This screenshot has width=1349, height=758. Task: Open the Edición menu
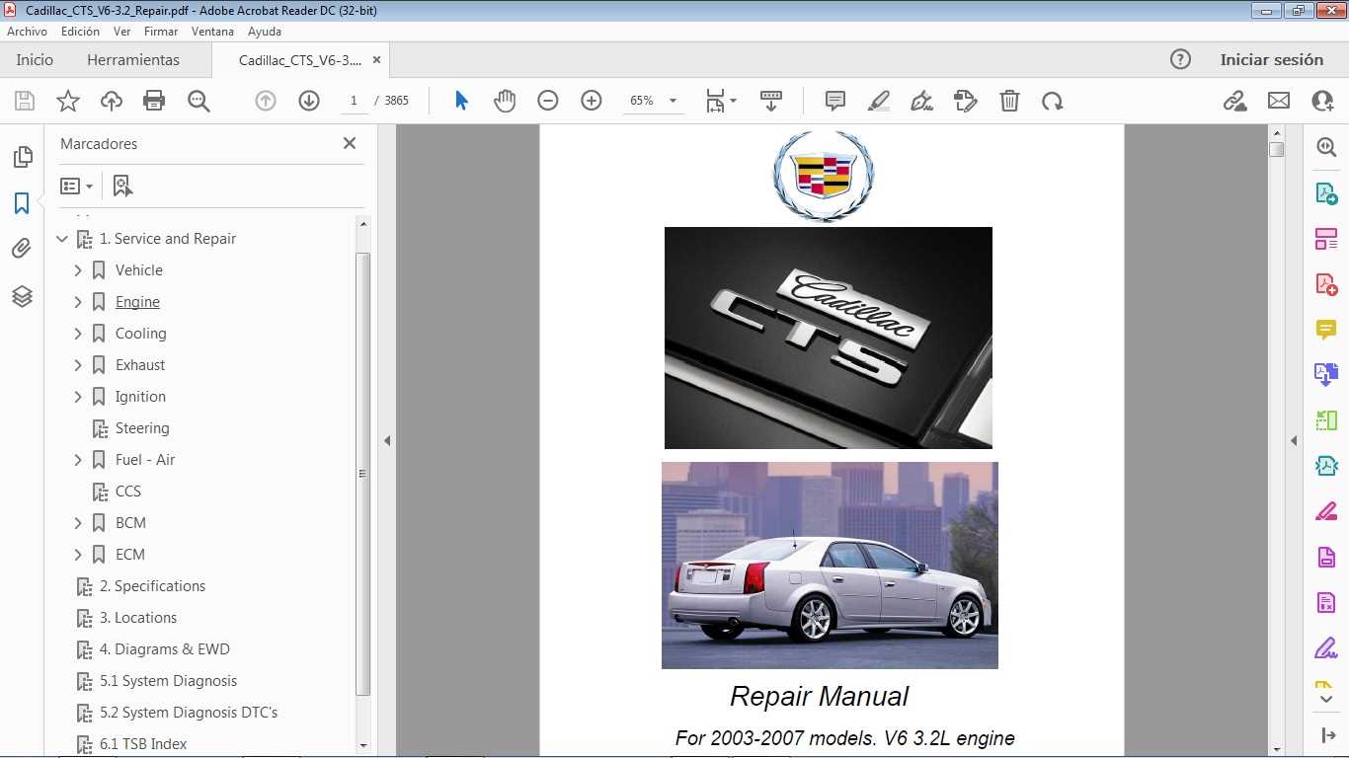coord(80,32)
